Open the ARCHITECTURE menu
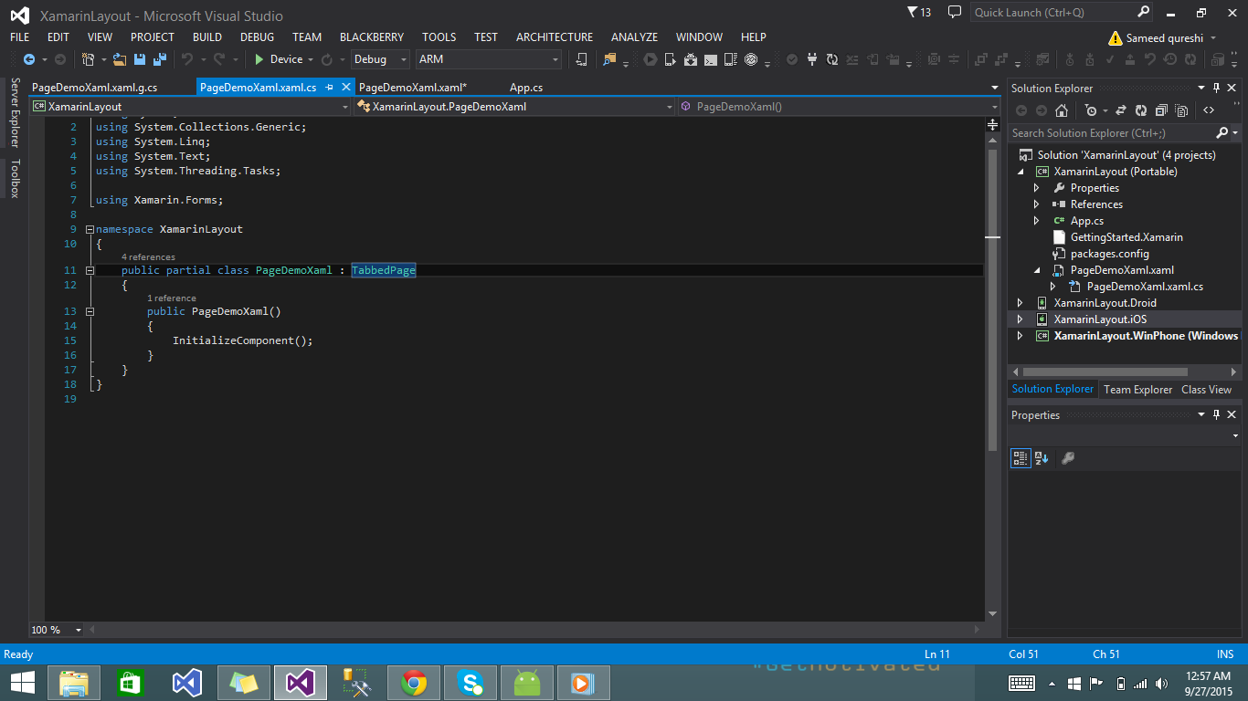This screenshot has height=701, width=1248. pos(555,37)
